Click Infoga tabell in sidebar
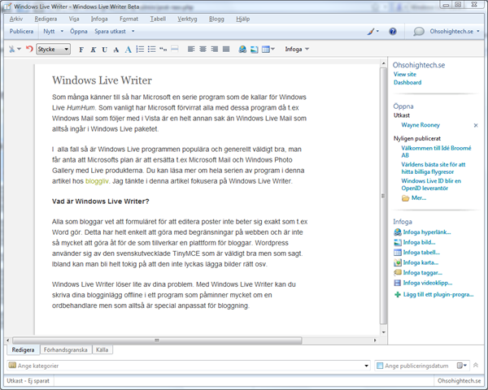The height and width of the screenshot is (390, 488). (x=416, y=252)
